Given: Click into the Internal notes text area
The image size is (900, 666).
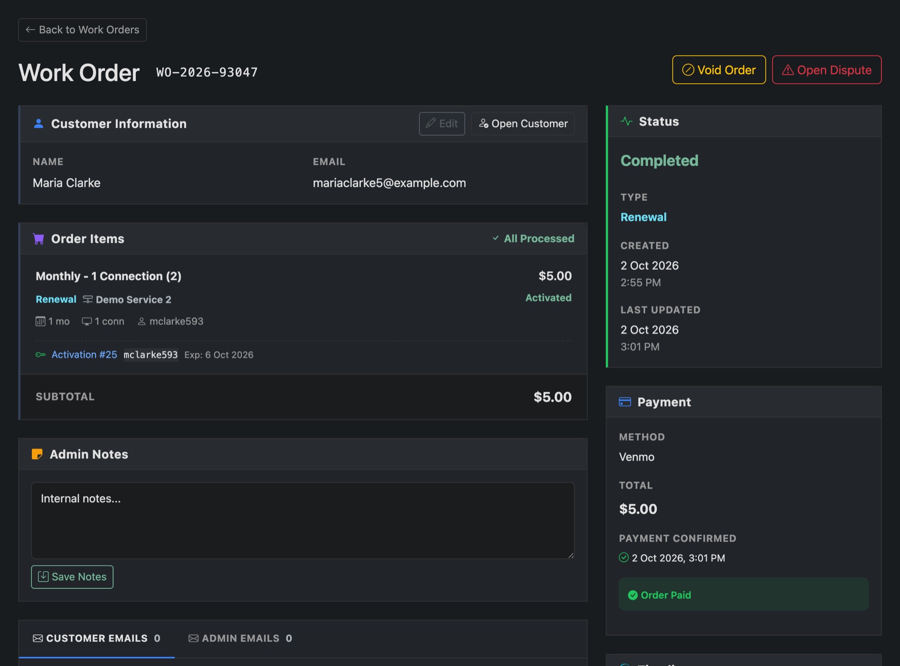Looking at the screenshot, I should click(303, 520).
